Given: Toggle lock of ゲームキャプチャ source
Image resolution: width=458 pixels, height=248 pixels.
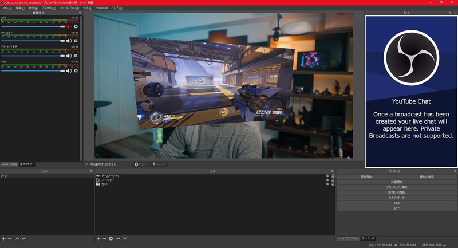Looking at the screenshot, I should 333,176.
